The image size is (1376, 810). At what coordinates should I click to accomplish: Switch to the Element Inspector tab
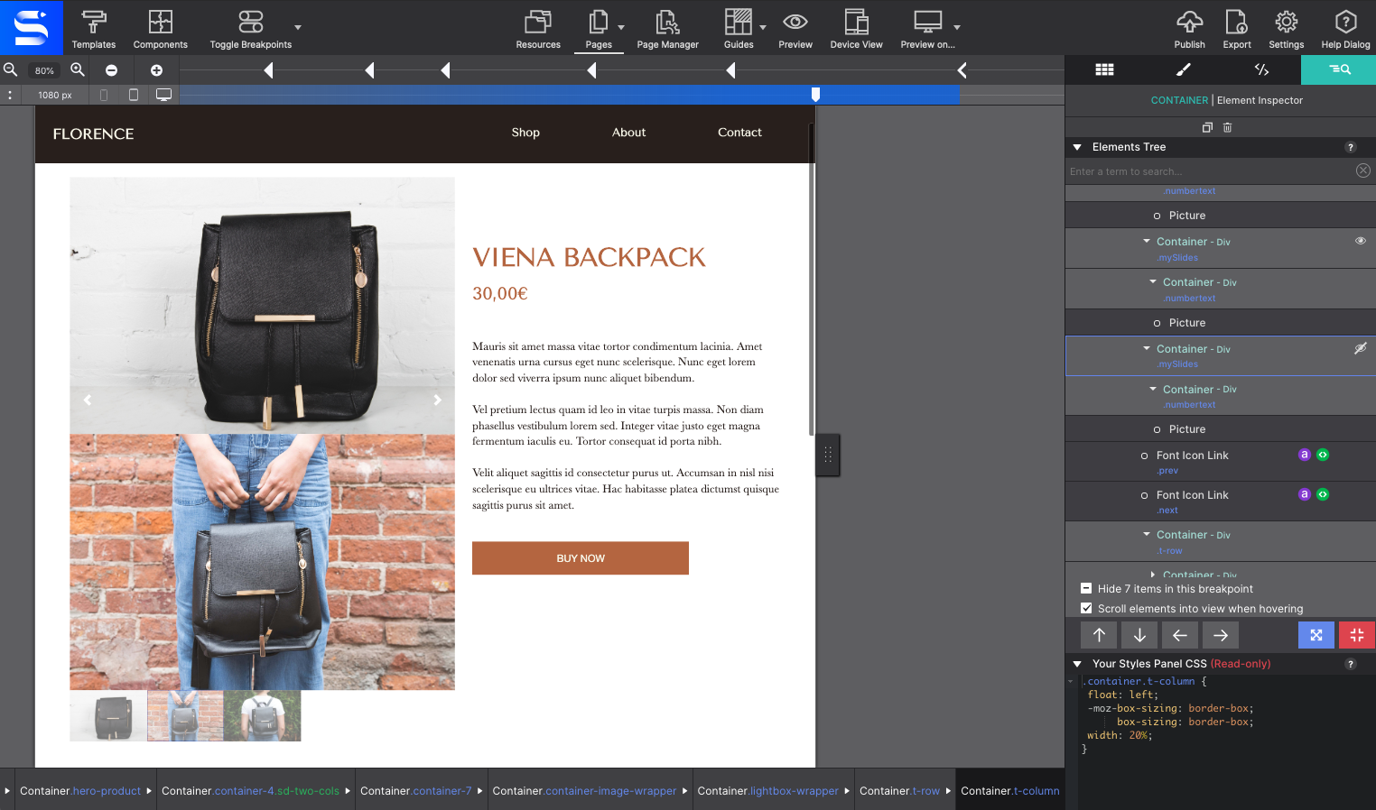[x=1338, y=69]
